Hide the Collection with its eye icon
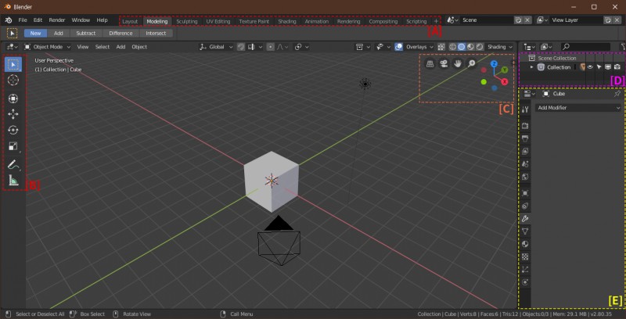626x319 pixels. click(x=590, y=67)
